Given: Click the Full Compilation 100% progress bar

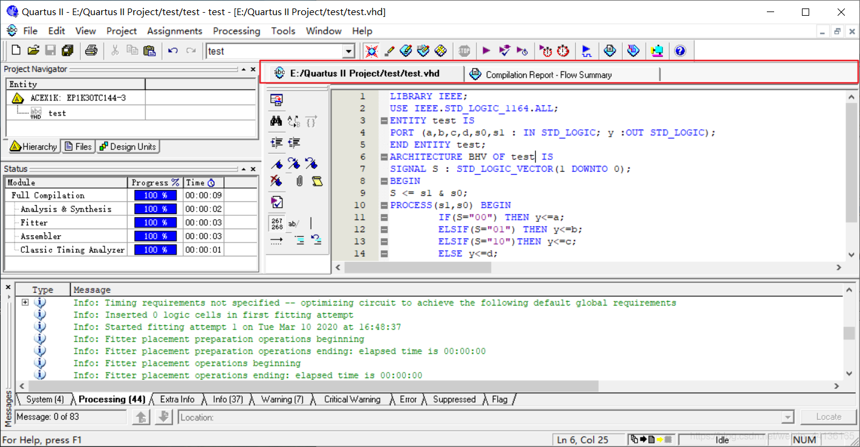Looking at the screenshot, I should point(155,195).
